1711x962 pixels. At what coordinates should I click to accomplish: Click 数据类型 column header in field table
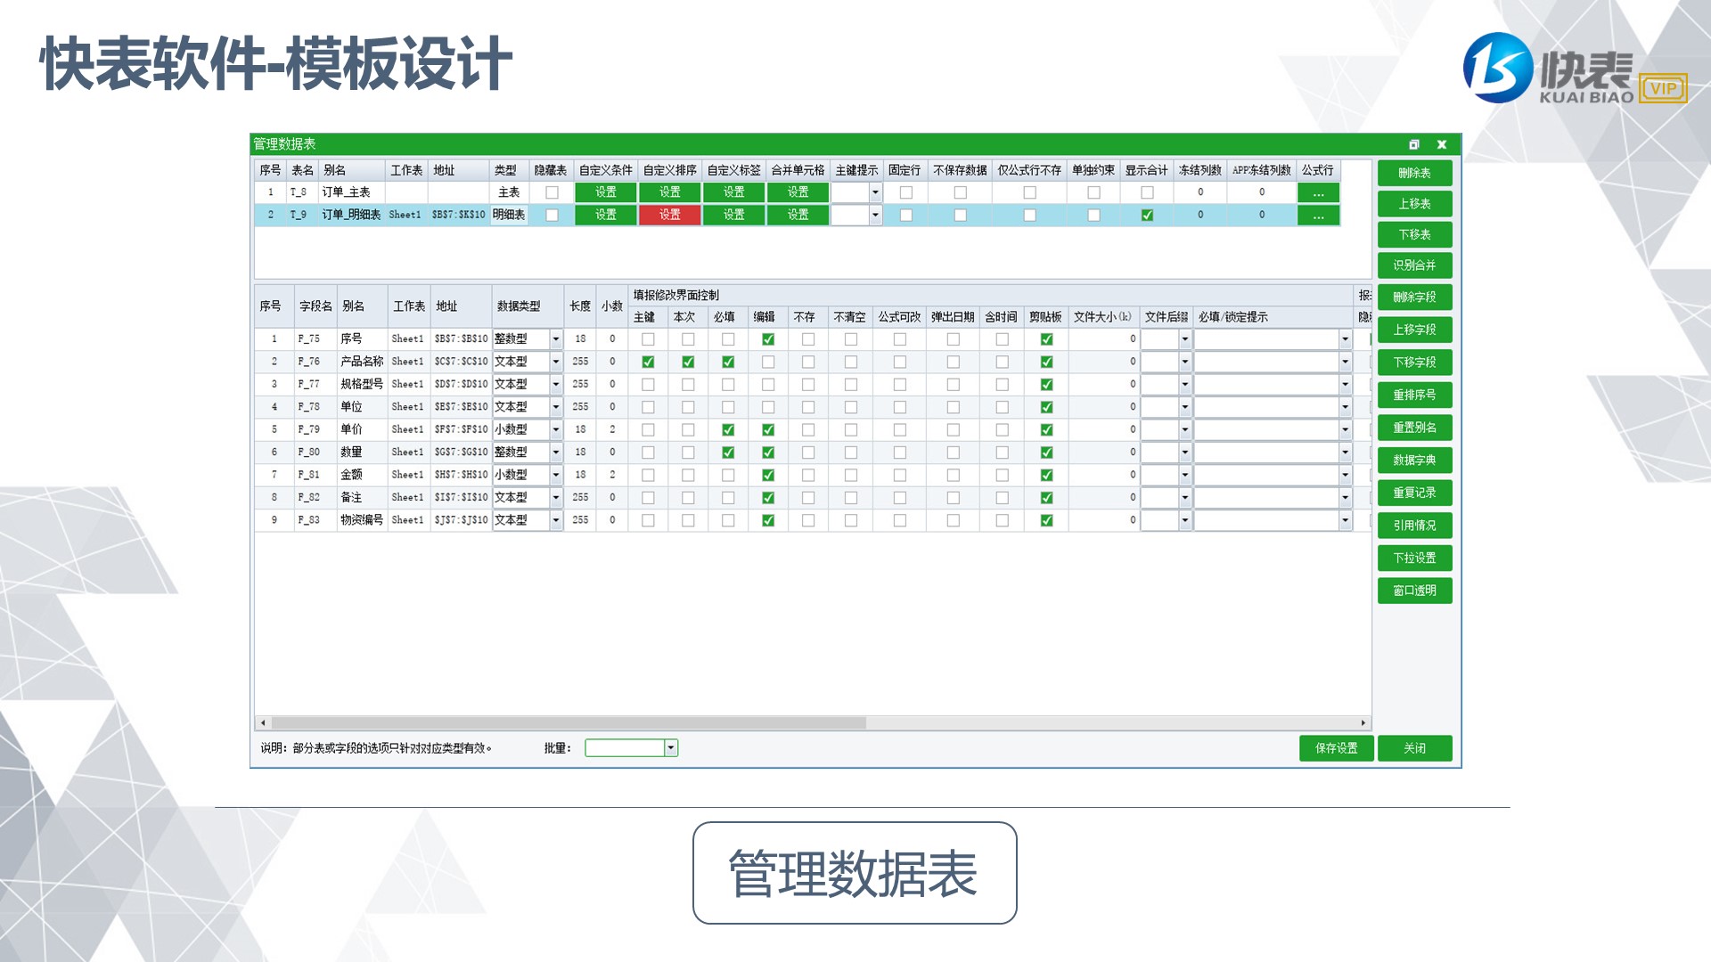click(527, 306)
